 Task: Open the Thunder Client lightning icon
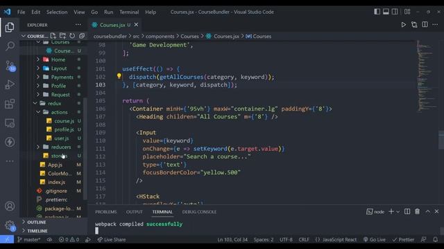point(10,142)
